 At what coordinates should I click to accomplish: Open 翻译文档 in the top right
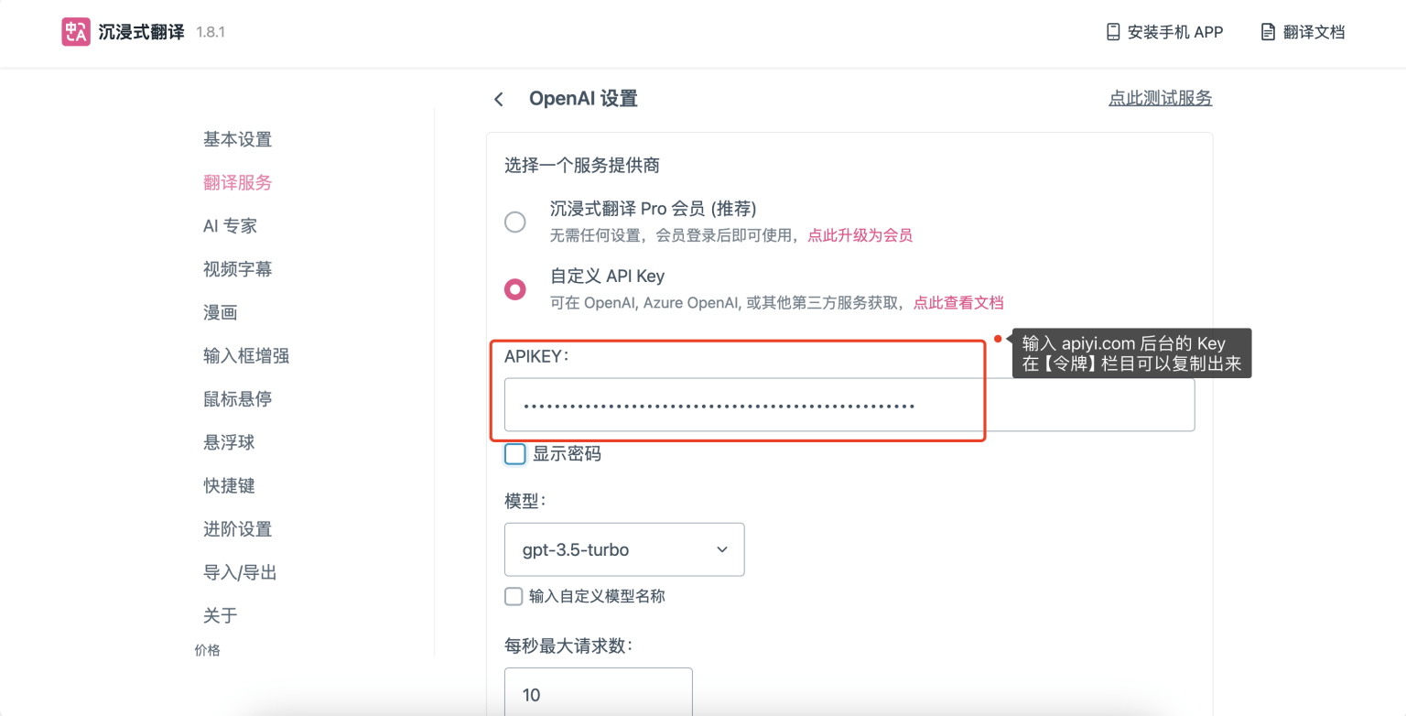tap(1301, 31)
